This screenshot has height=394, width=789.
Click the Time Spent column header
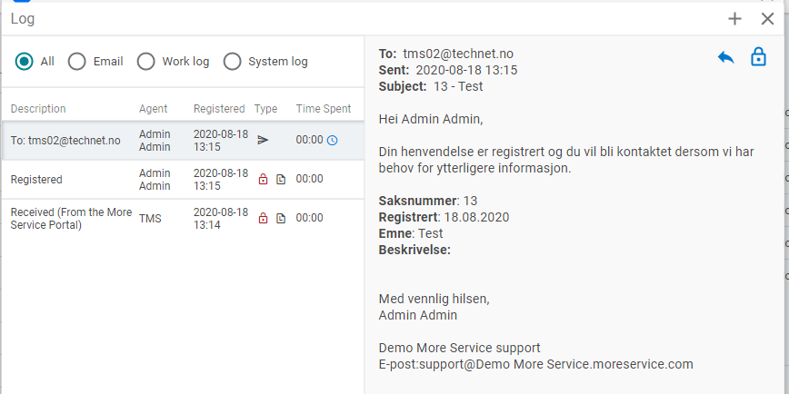coord(324,109)
